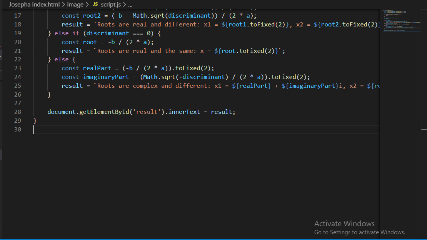The image size is (427, 240).
Task: Click 'sqrt' on line 24
Action: click(168, 77)
